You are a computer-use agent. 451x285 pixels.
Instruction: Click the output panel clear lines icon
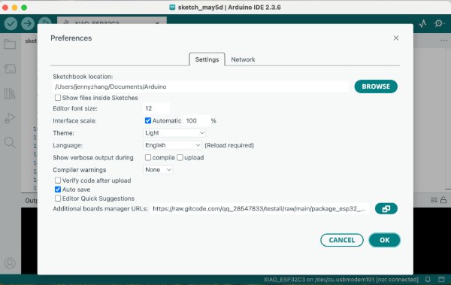pyautogui.click(x=434, y=200)
